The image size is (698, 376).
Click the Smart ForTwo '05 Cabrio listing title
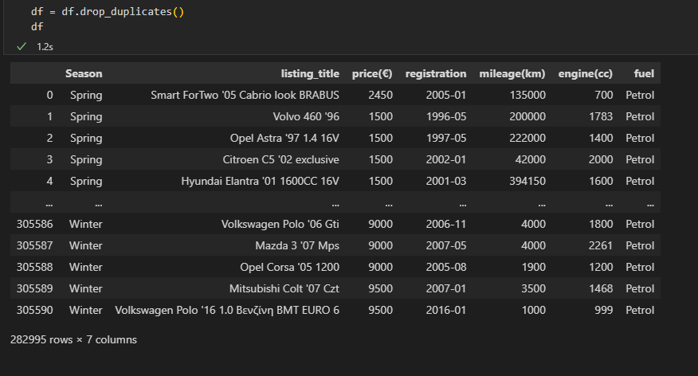(245, 95)
